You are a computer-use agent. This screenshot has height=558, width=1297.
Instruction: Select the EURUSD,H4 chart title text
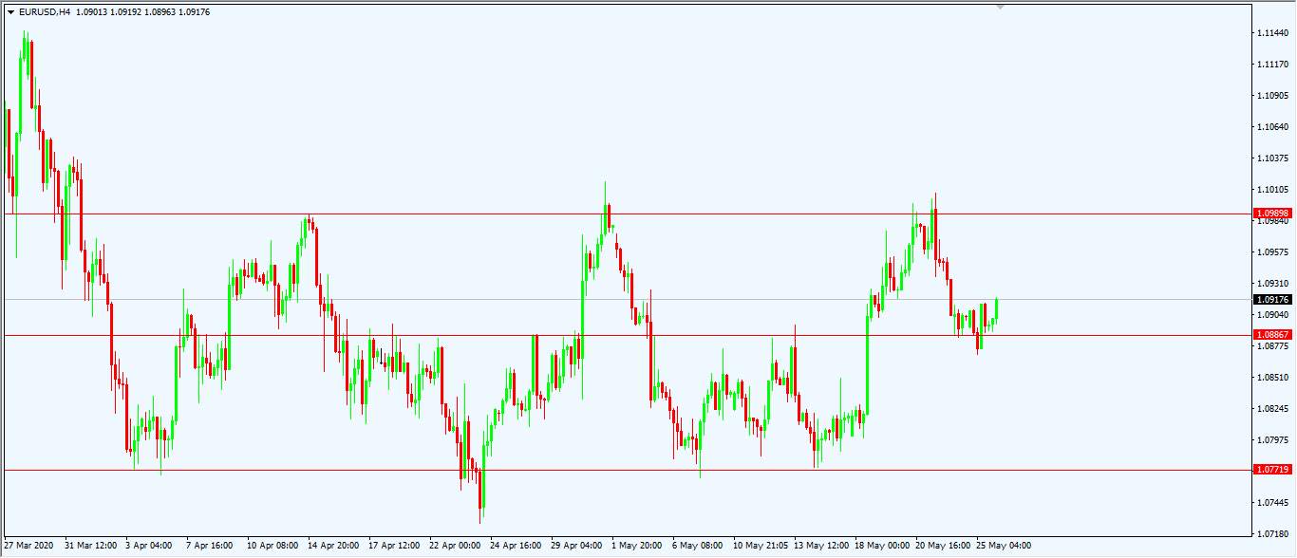pyautogui.click(x=45, y=12)
